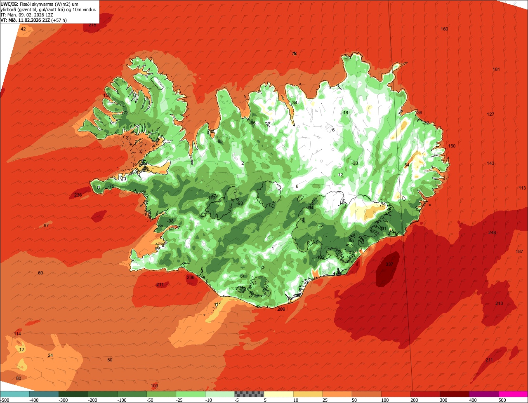Click the 54 value on the map
Image resolution: width=528 pixels, height=403 pixels.
pyautogui.click(x=407, y=165)
